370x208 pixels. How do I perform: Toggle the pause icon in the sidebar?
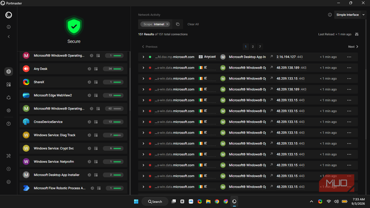pos(8,169)
